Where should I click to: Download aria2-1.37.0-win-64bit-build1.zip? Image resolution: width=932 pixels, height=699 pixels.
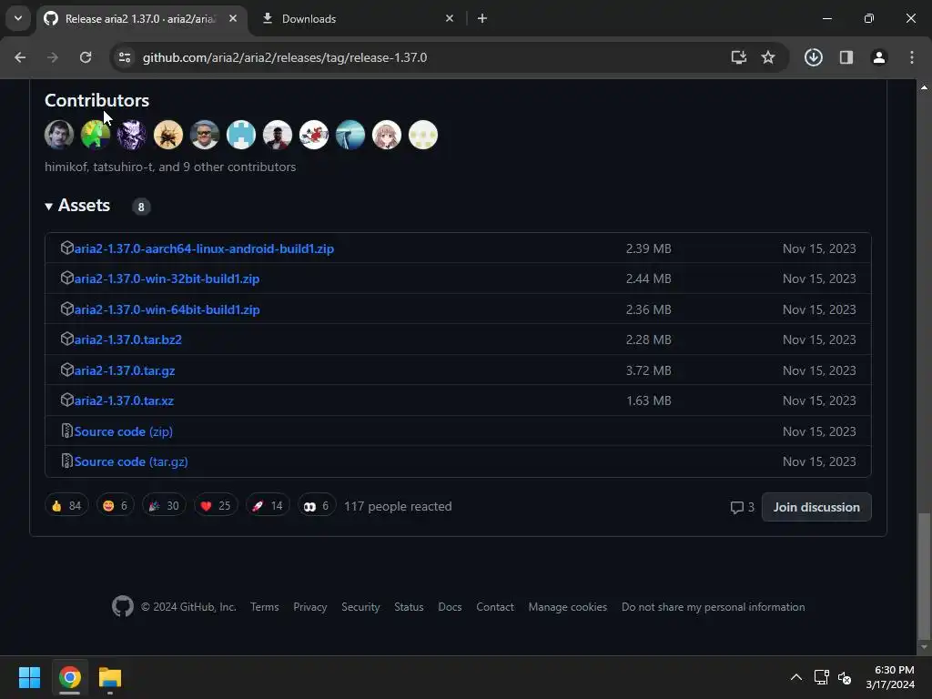click(x=167, y=309)
